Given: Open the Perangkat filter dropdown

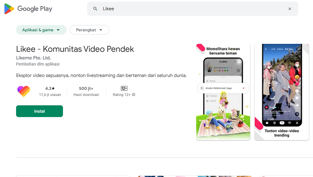Looking at the screenshot, I should [x=90, y=30].
